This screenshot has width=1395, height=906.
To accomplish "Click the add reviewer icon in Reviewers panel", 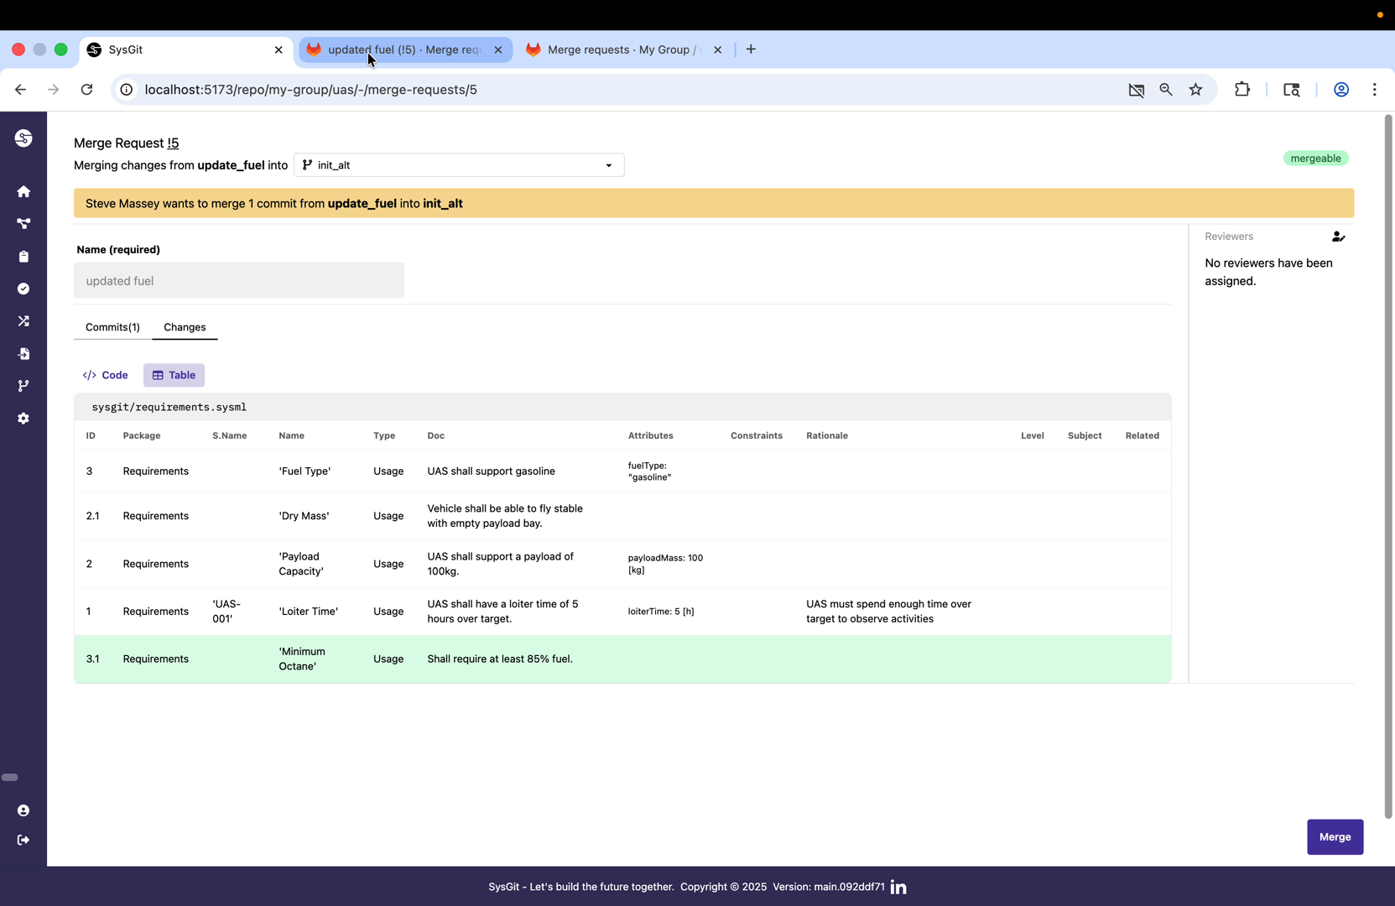I will coord(1337,236).
